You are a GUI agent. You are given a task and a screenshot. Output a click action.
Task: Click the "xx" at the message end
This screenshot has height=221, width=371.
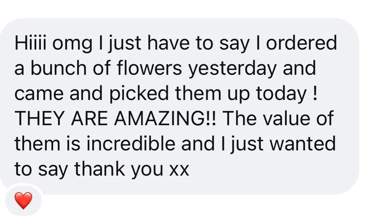(179, 171)
